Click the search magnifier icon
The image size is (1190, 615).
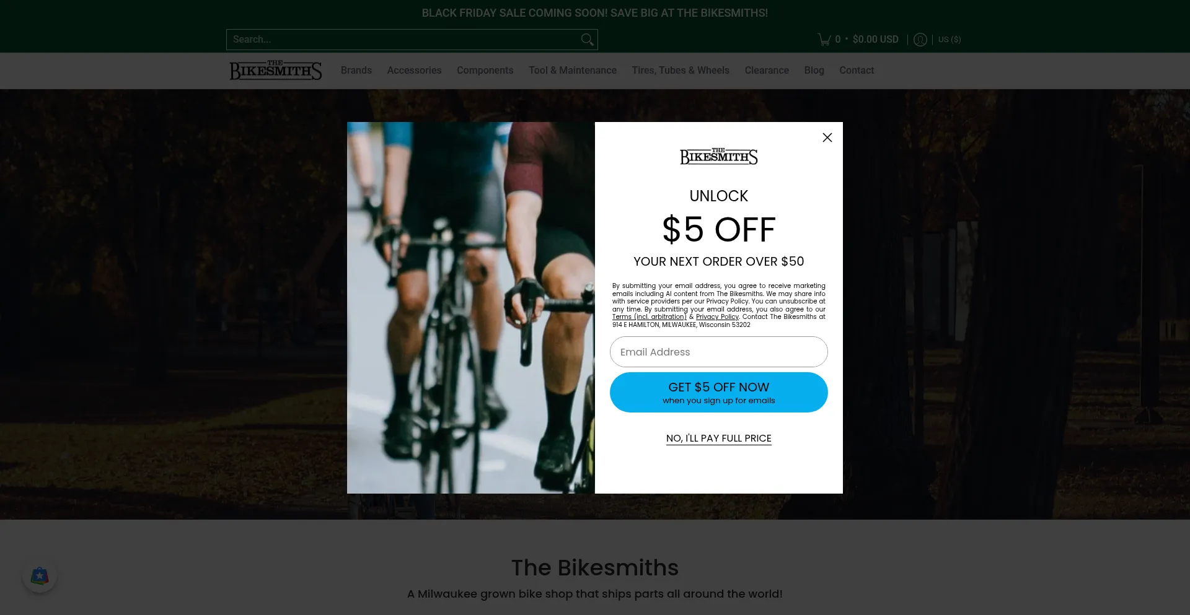587,40
